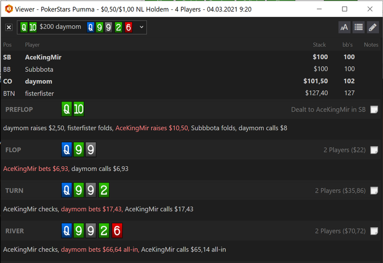Viewport: 383px width, 263px height.
Task: Click the '$200 daymom' hand selector label
Action: [60, 27]
